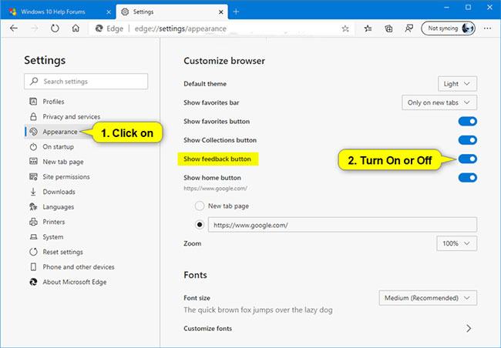Click the Site permissions sidebar icon
This screenshot has width=501, height=348.
coord(33,176)
